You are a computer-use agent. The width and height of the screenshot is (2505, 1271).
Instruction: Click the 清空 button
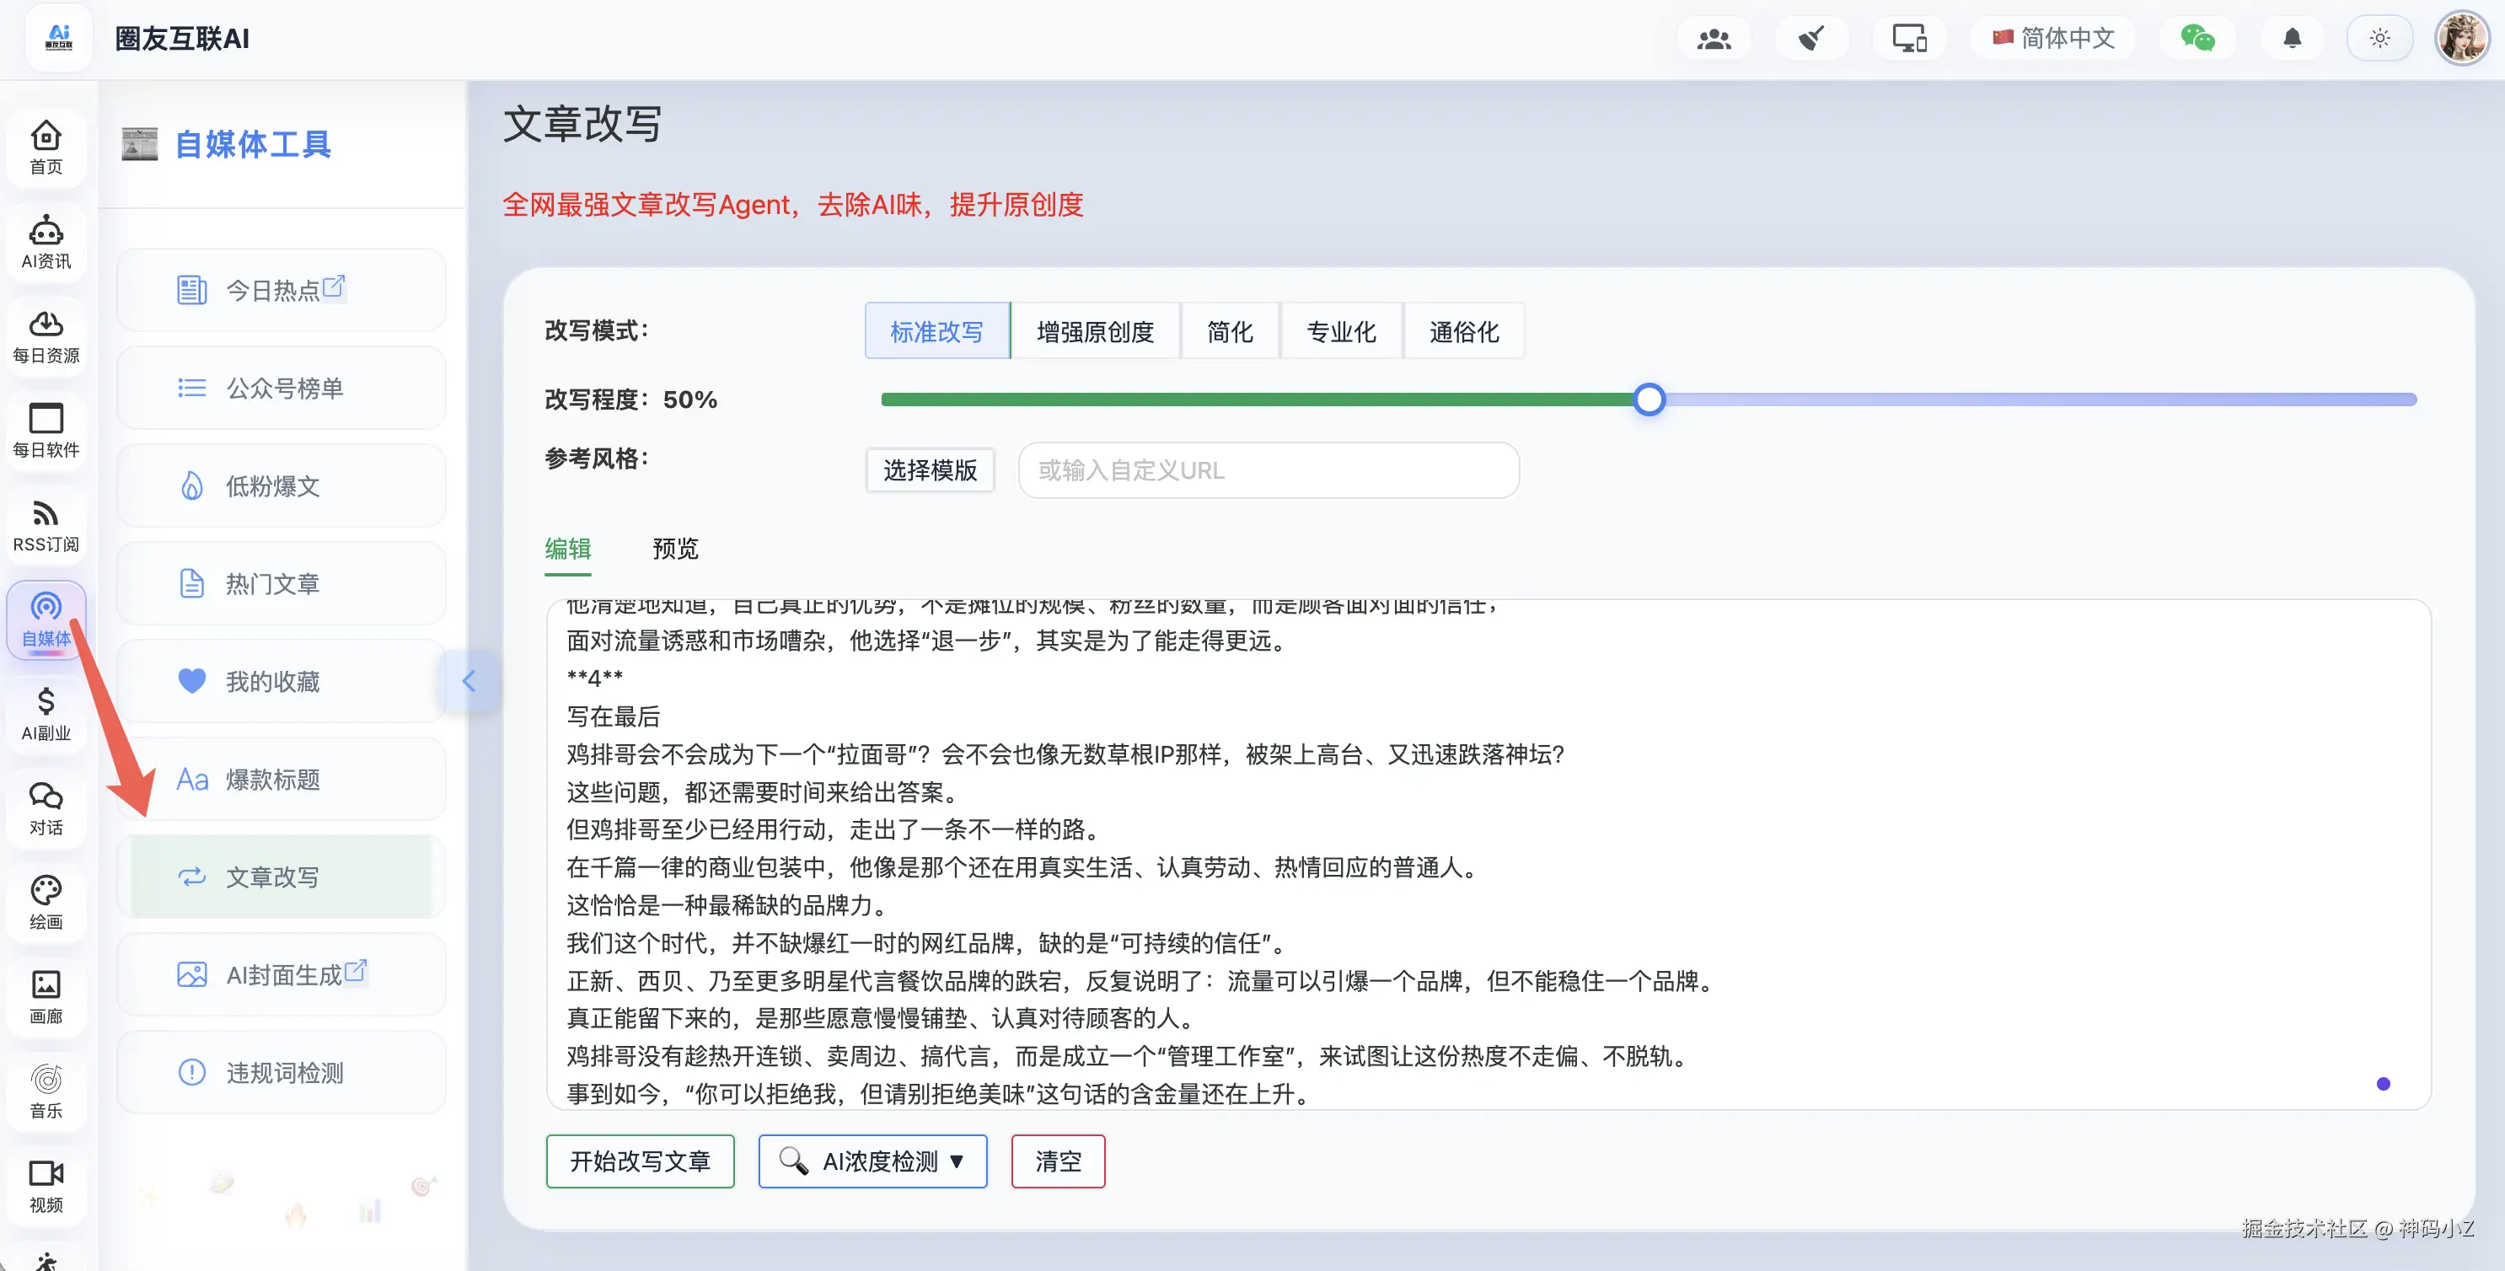tap(1058, 1161)
